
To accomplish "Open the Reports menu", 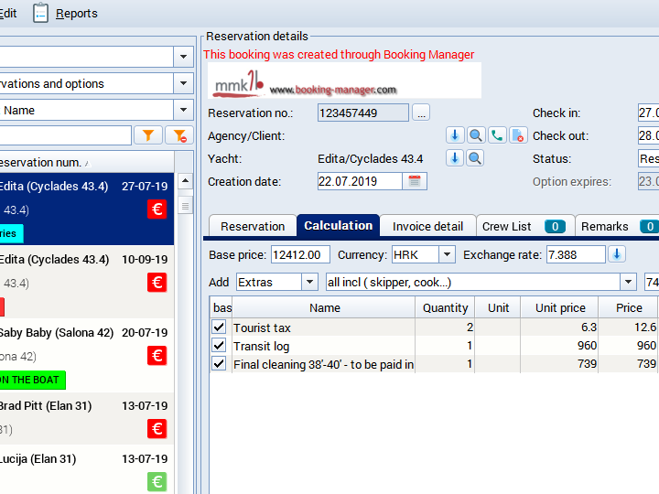I will pyautogui.click(x=65, y=13).
